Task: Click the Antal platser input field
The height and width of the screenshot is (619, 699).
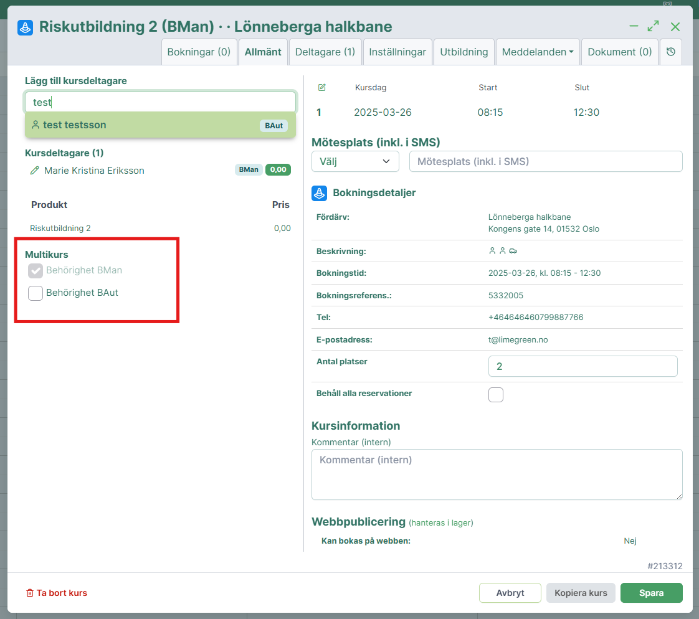Action: point(582,366)
